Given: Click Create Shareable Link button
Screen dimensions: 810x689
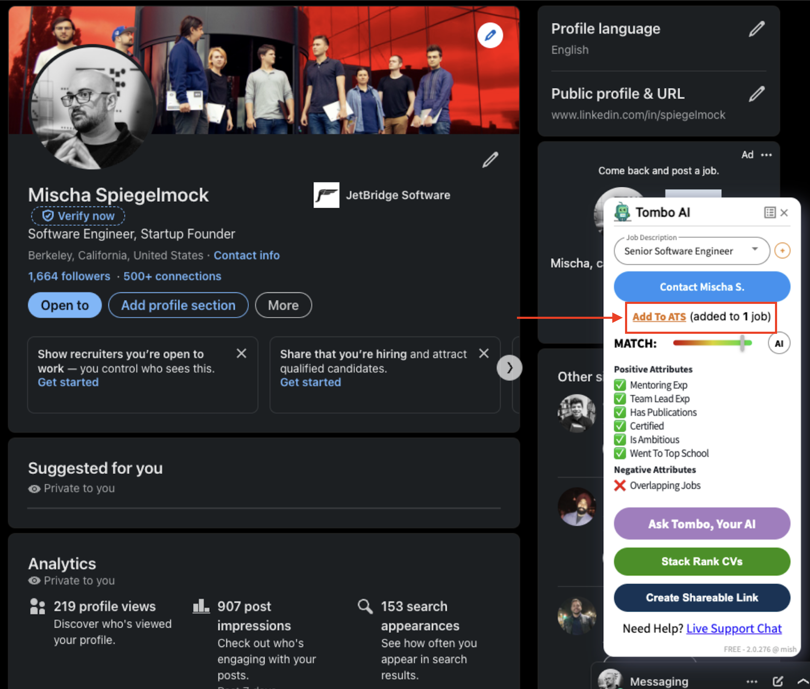Looking at the screenshot, I should [702, 598].
